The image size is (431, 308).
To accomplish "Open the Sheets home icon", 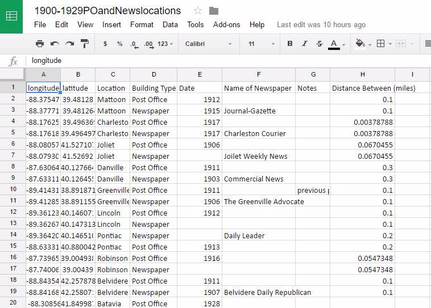I will tap(11, 16).
